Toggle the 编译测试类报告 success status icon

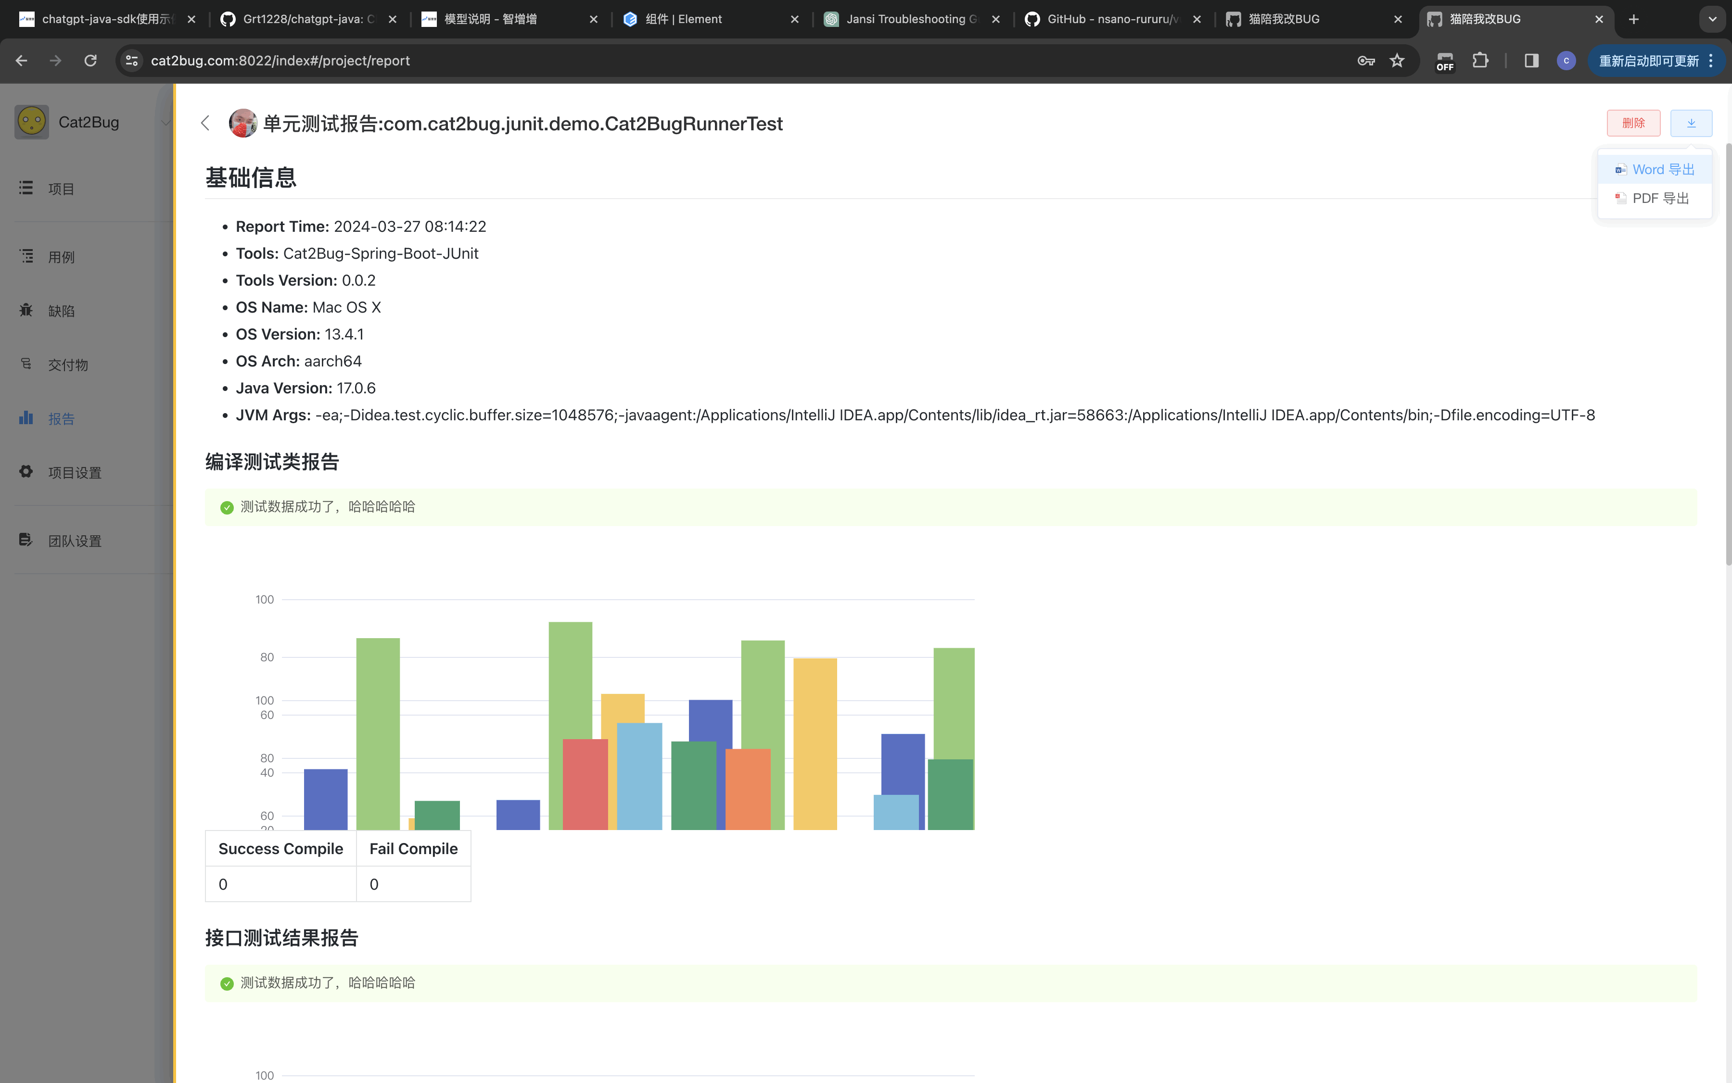tap(226, 506)
